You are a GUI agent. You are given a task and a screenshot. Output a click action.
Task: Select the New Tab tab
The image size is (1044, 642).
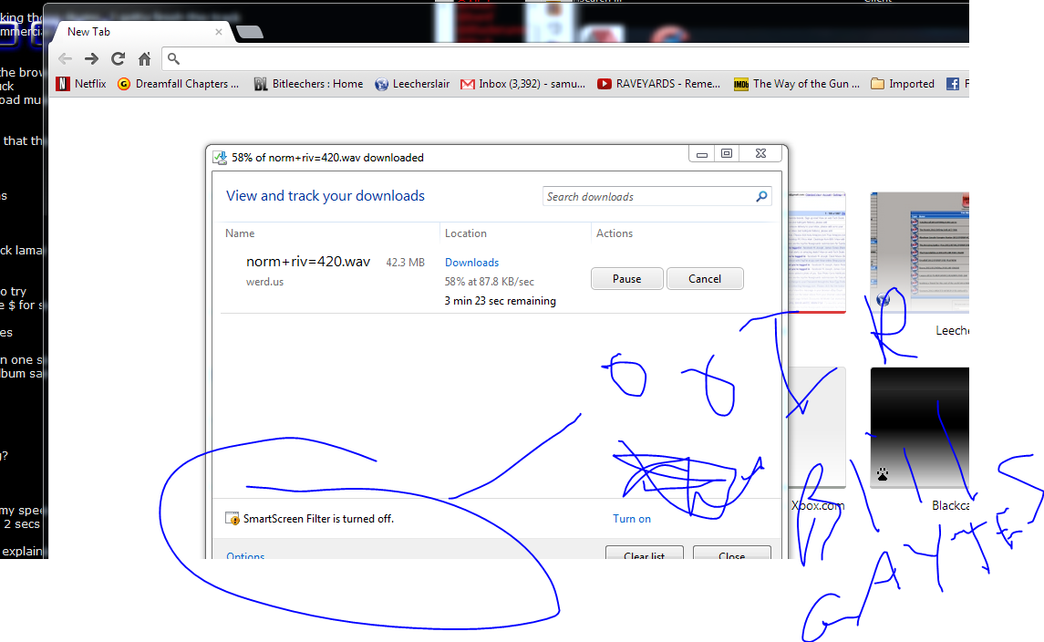[x=140, y=32]
